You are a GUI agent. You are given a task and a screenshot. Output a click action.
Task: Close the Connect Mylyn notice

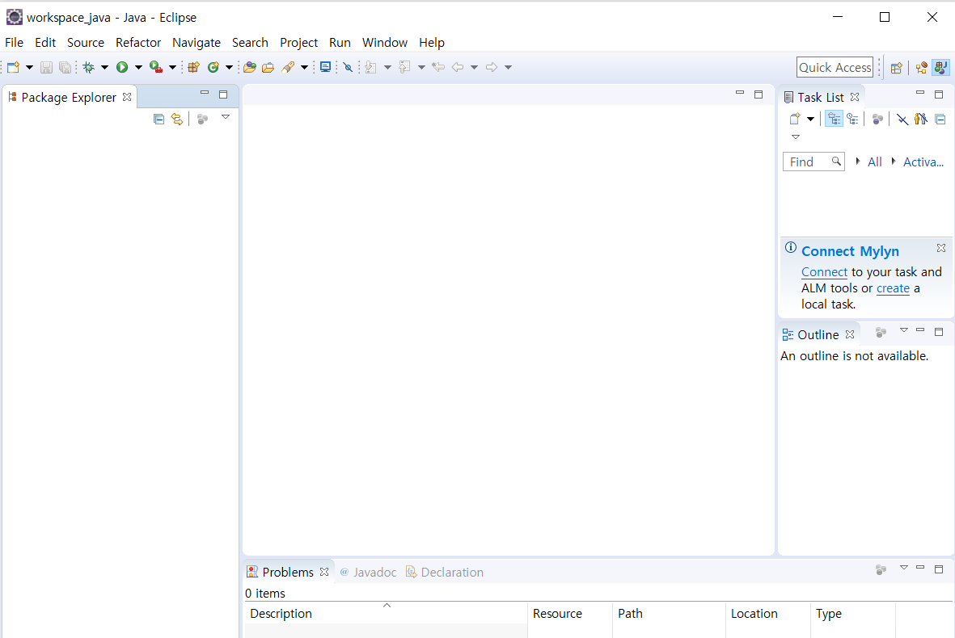941,248
